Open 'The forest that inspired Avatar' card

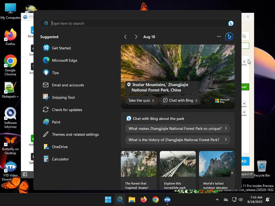click(x=139, y=170)
